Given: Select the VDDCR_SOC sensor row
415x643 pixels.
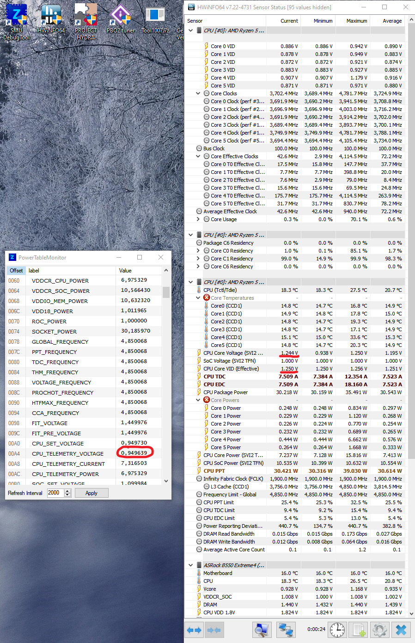Looking at the screenshot, I should pyautogui.click(x=295, y=597).
